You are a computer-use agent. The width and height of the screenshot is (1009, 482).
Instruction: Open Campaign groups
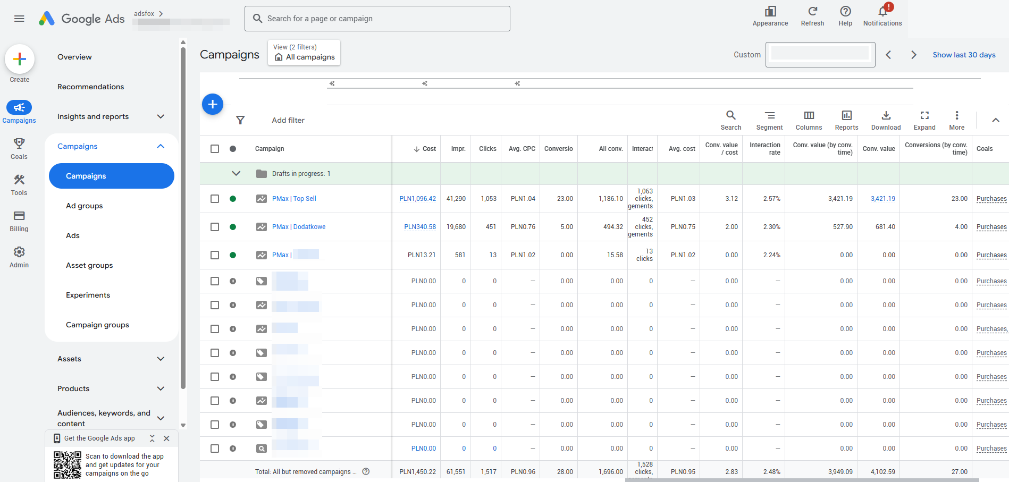coord(97,325)
